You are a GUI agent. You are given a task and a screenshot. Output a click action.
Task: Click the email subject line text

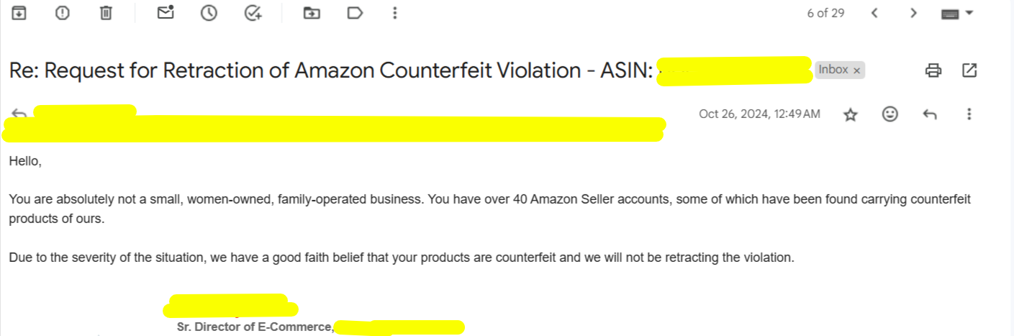(331, 71)
